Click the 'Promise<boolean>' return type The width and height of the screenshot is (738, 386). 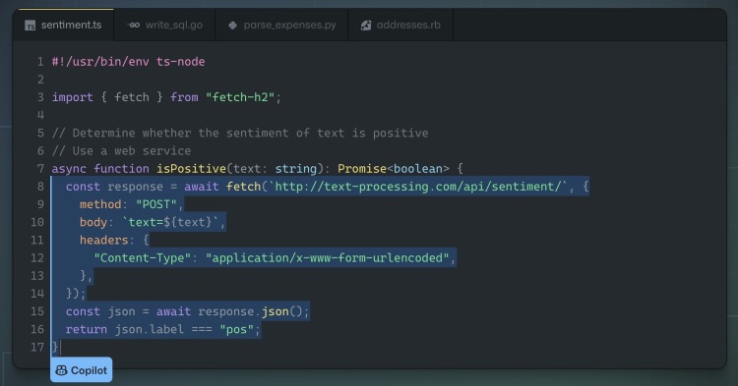[394, 169]
